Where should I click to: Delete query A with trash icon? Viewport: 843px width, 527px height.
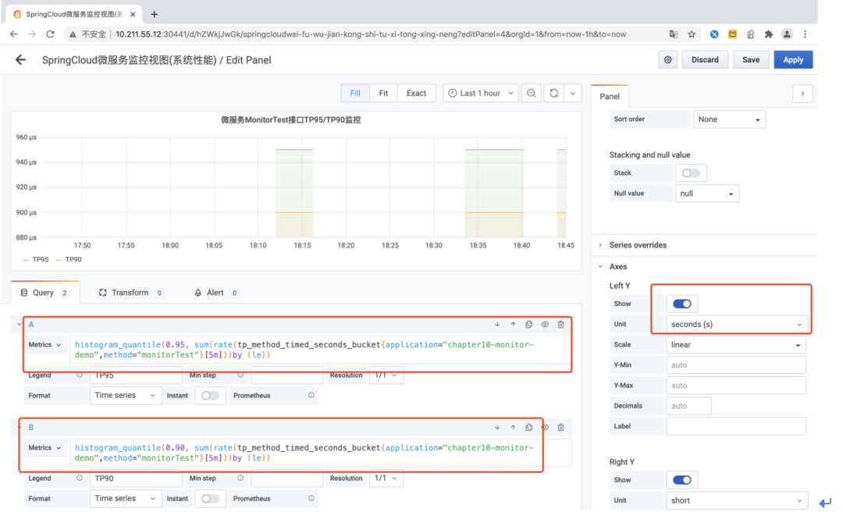click(560, 325)
